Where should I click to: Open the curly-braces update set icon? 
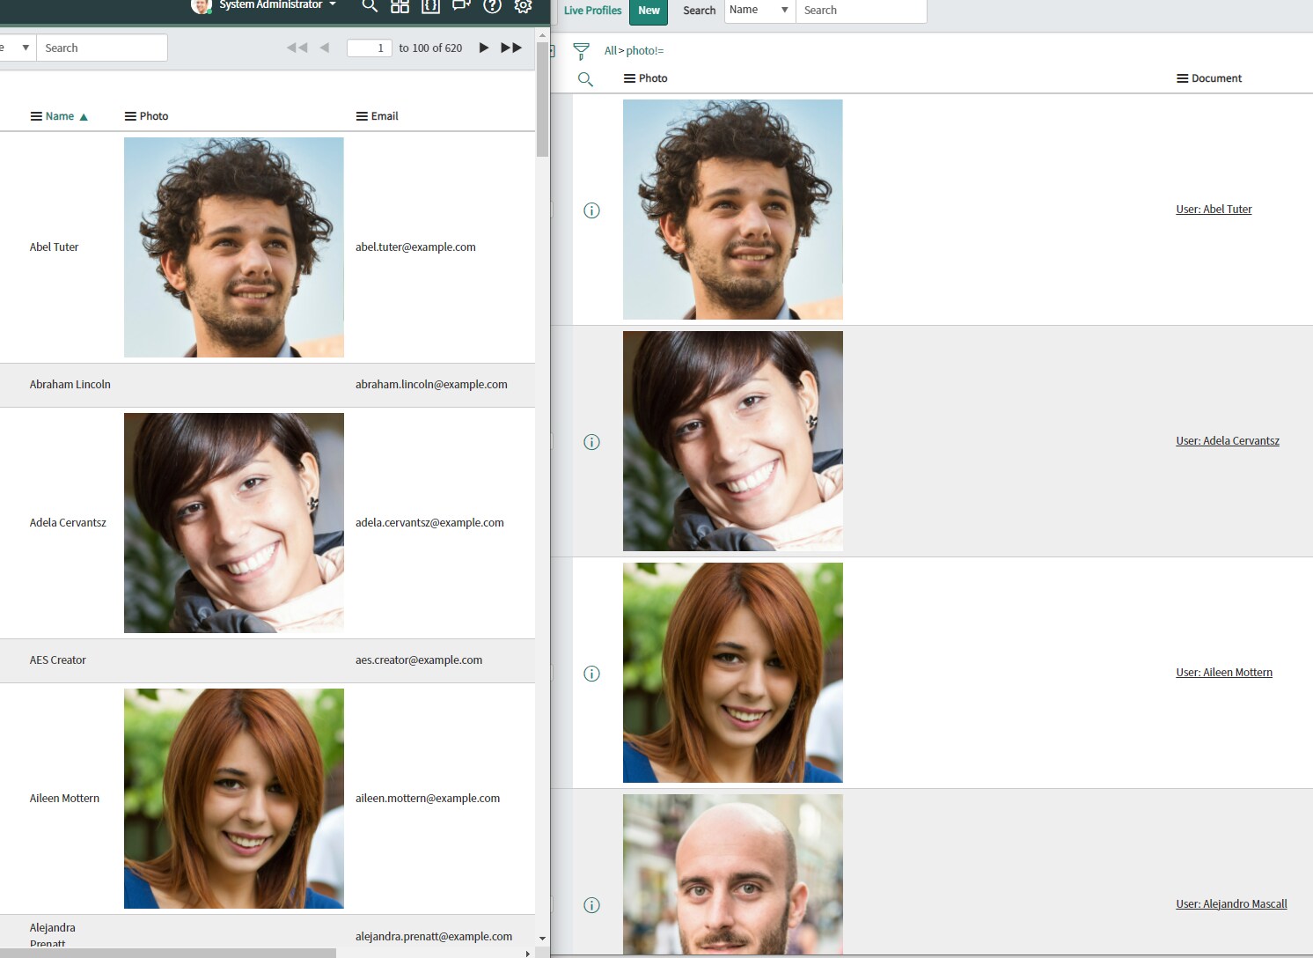pyautogui.click(x=430, y=6)
